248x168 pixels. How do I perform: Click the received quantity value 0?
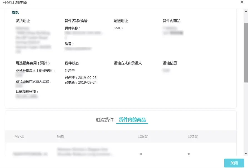coord(189,154)
